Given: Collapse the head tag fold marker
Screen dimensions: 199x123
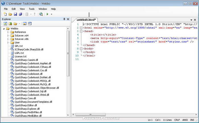Looking at the screenshot, I should click(81, 31).
